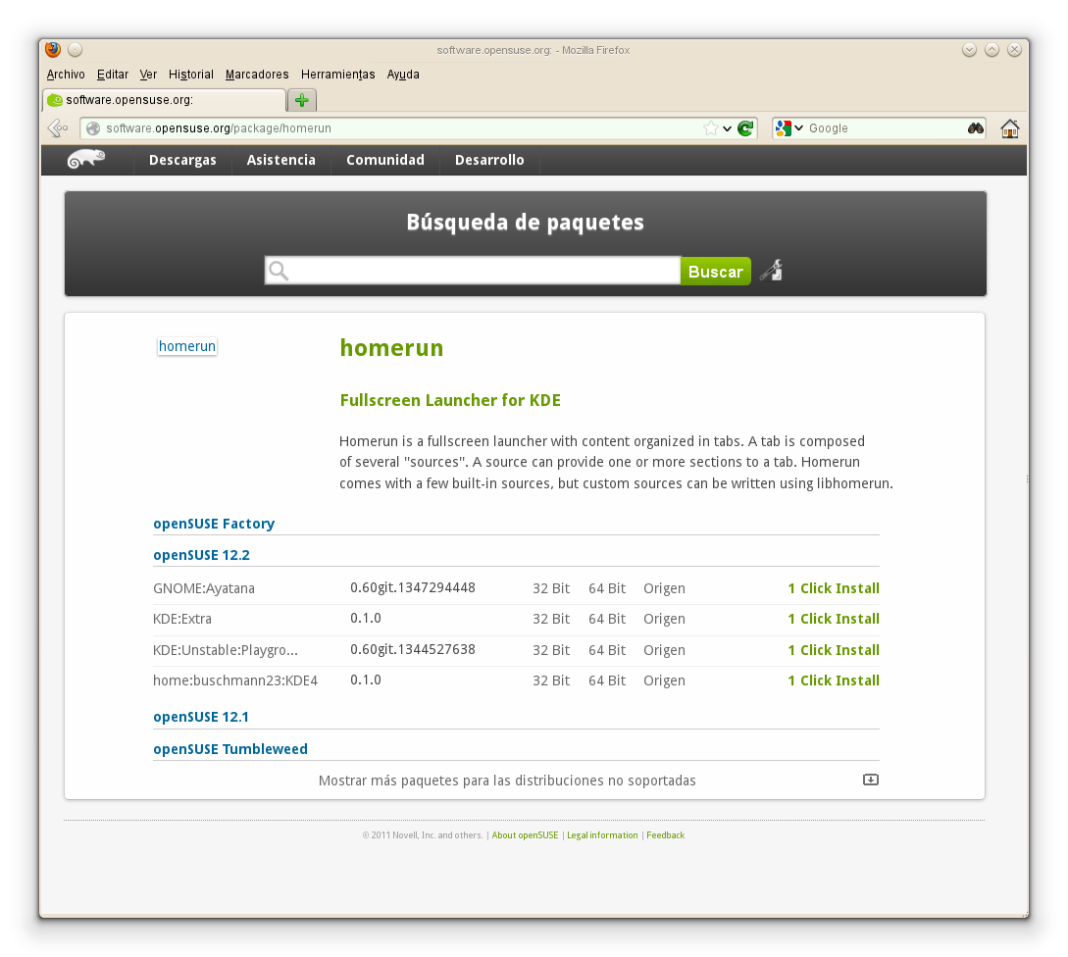Open the Editar menu

coord(113,75)
